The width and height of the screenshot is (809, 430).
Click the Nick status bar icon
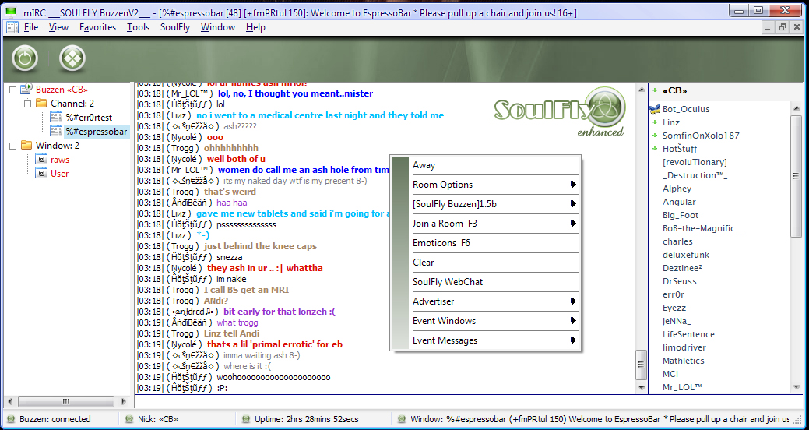[x=129, y=419]
